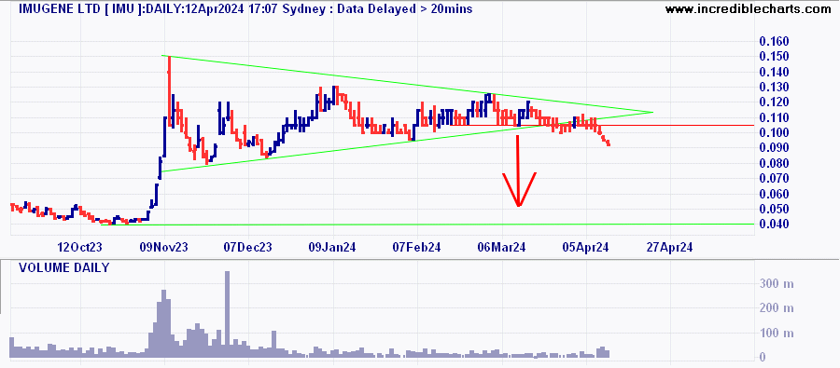Click the 0.150 price axis label
The image size is (840, 368).
774,57
